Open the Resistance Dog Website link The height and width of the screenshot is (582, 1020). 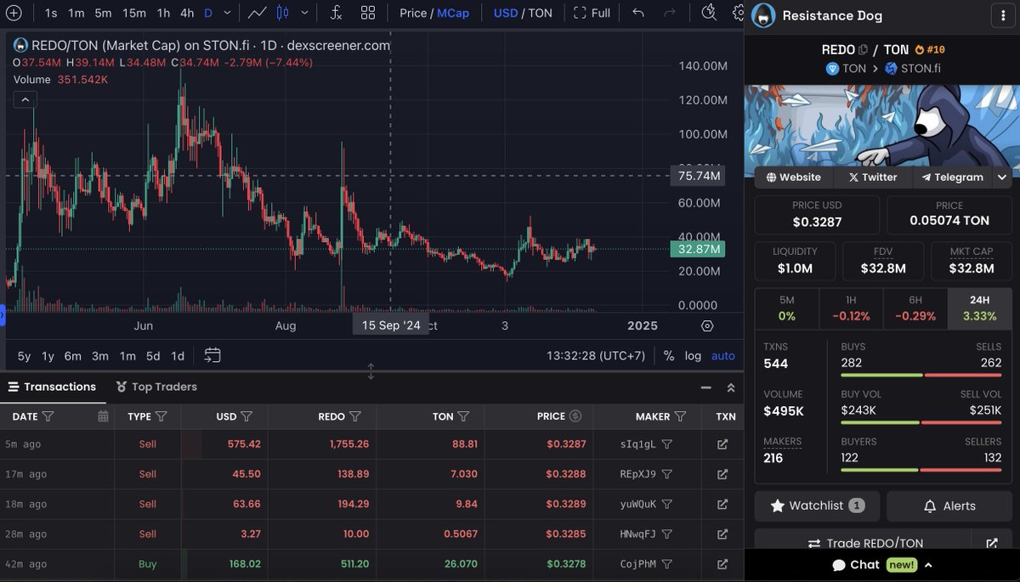(x=792, y=178)
